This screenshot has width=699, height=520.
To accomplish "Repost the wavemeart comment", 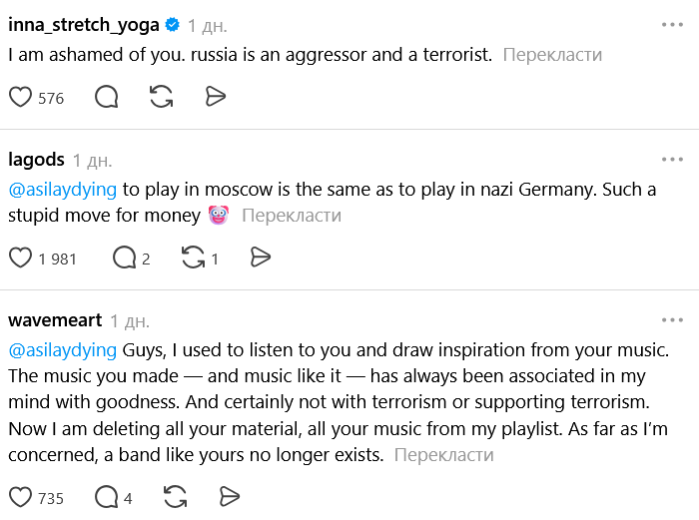I will coord(175,497).
